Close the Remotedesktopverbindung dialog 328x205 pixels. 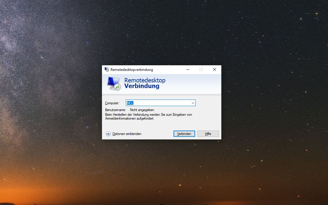coord(215,70)
